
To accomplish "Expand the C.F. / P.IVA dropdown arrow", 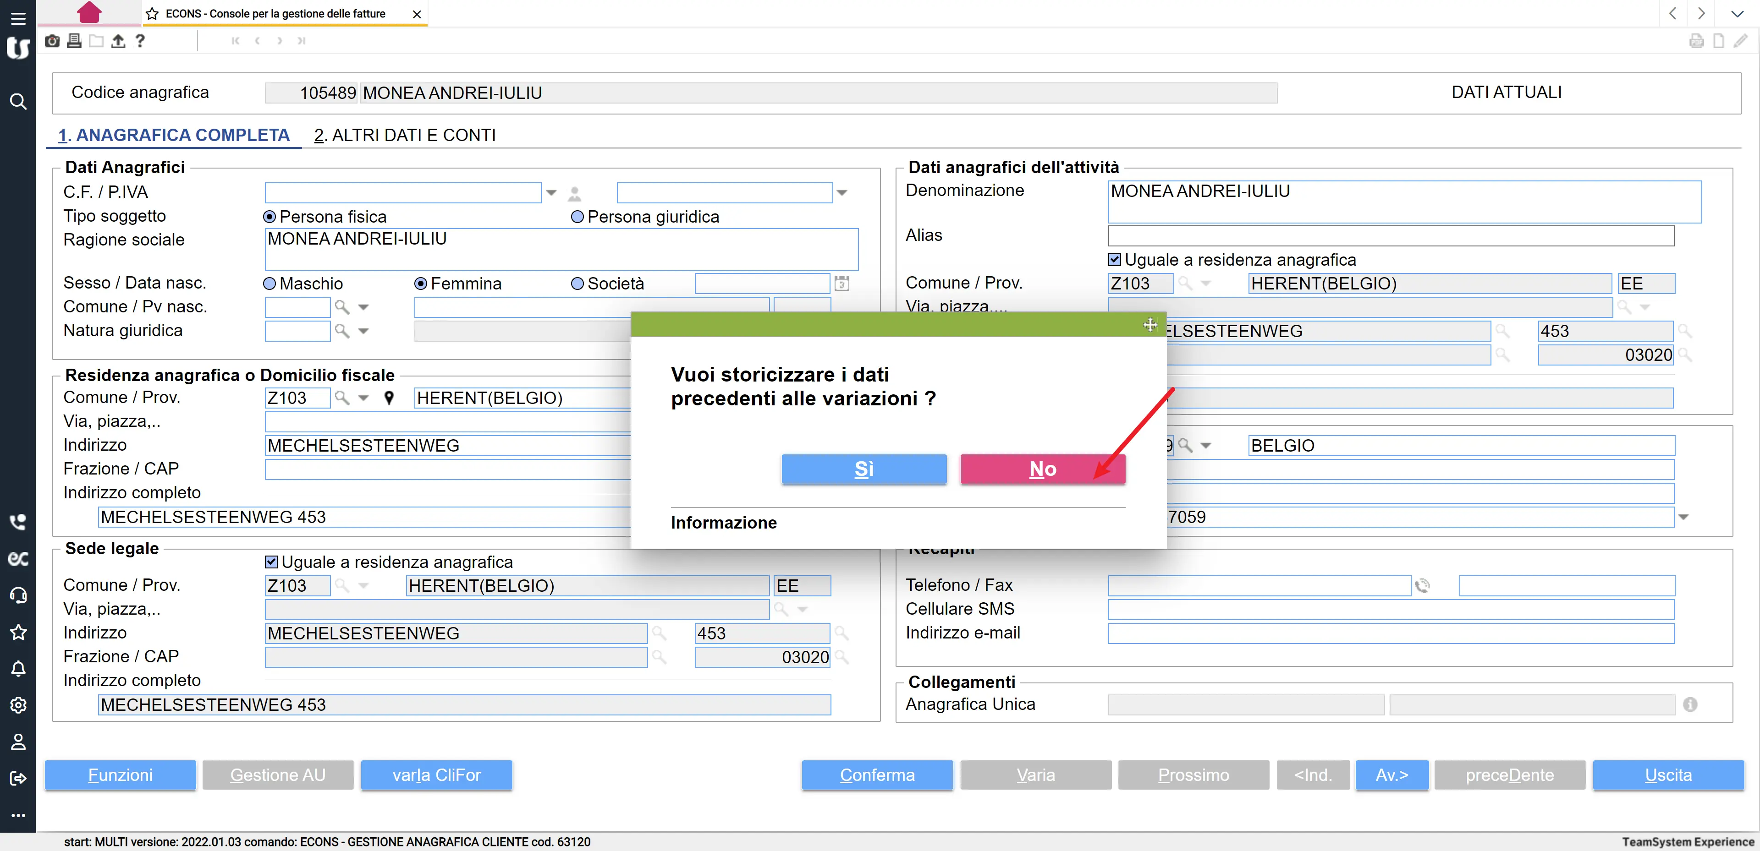I will tap(551, 193).
